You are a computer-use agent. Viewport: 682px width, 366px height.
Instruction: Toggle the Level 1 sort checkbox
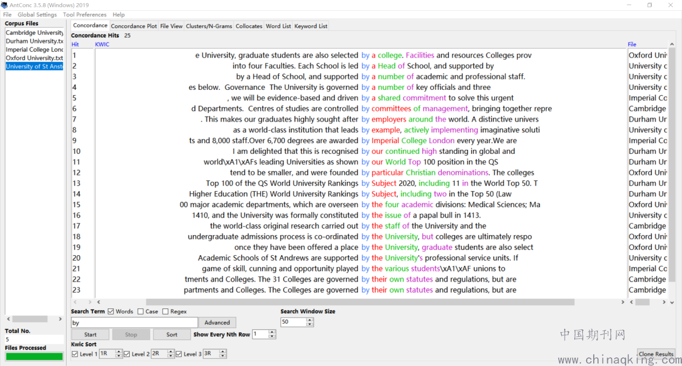pos(75,354)
